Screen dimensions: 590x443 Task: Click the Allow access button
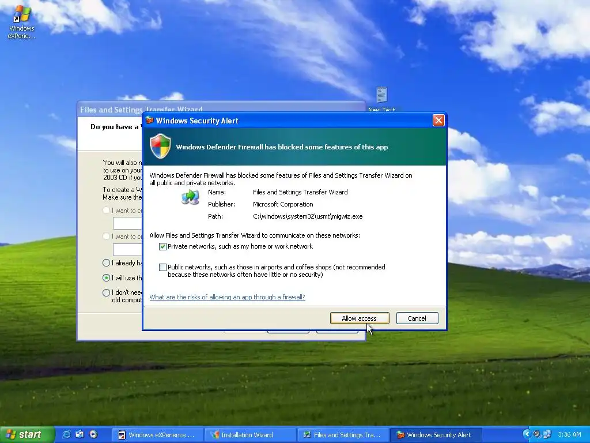[x=360, y=318]
